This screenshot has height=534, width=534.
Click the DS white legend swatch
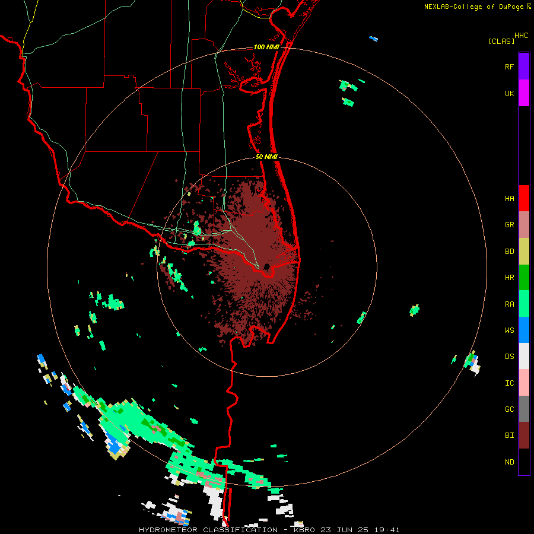click(x=524, y=356)
